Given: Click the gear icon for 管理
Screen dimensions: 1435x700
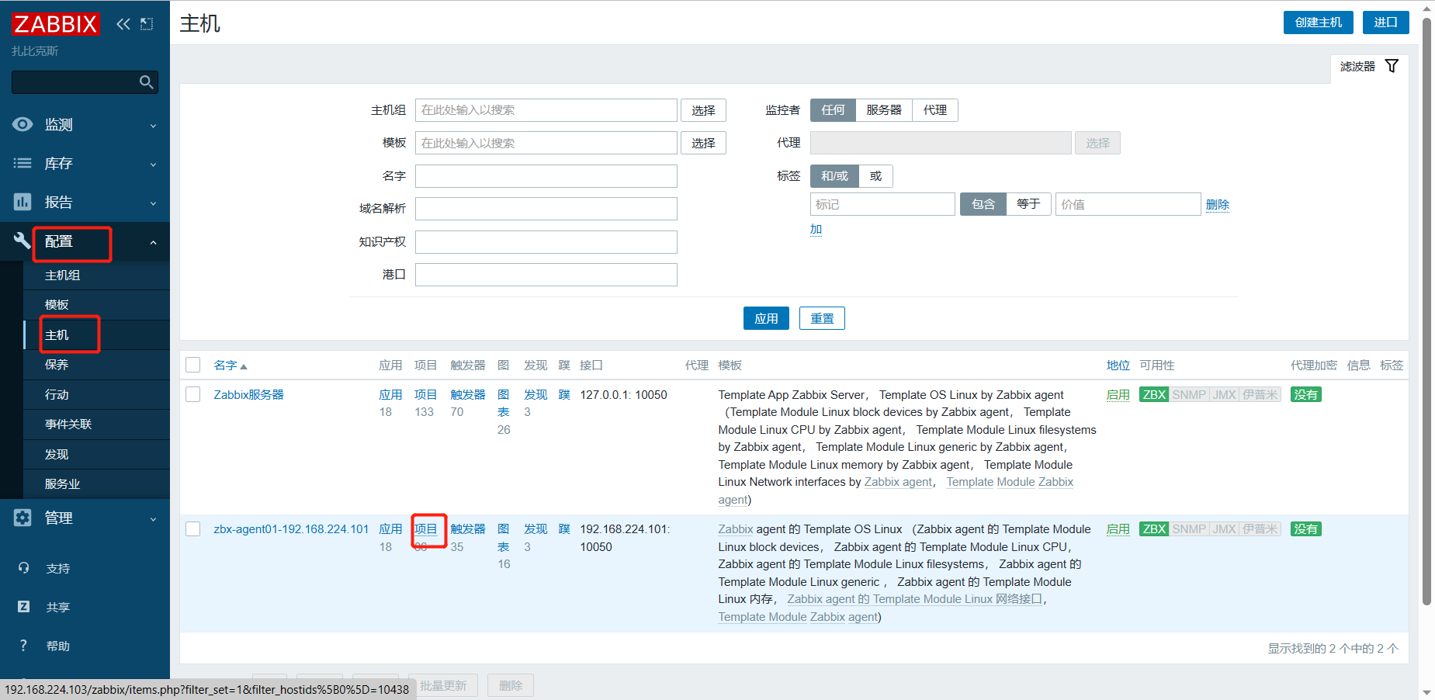Looking at the screenshot, I should [23, 518].
